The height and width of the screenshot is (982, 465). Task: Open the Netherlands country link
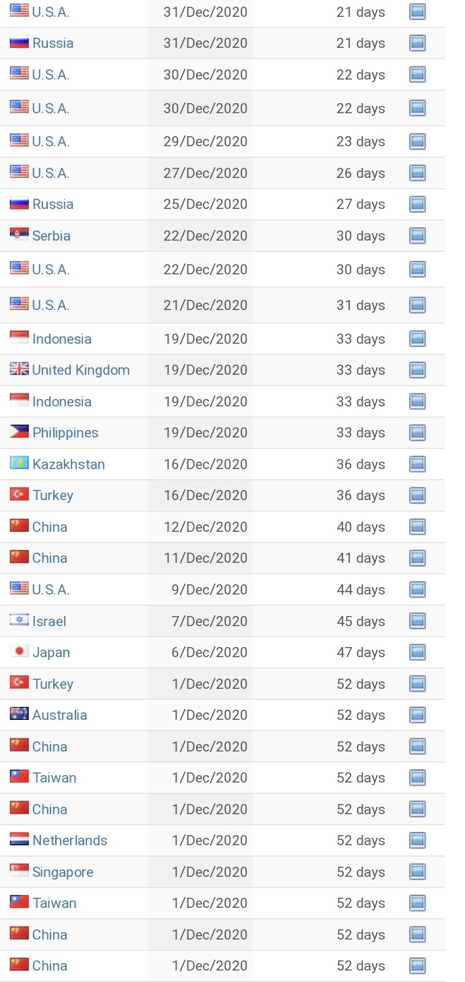[70, 840]
